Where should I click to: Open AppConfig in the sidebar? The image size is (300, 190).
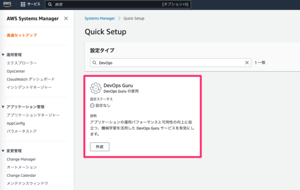pos(16,124)
